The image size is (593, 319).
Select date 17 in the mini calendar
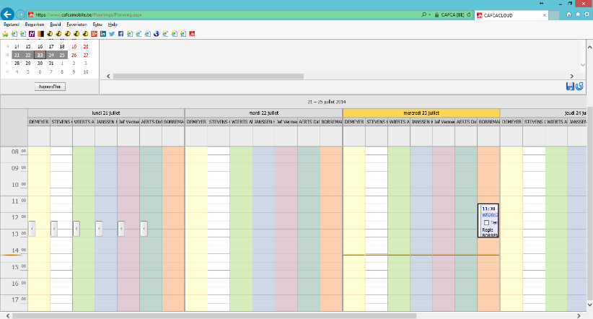point(51,46)
